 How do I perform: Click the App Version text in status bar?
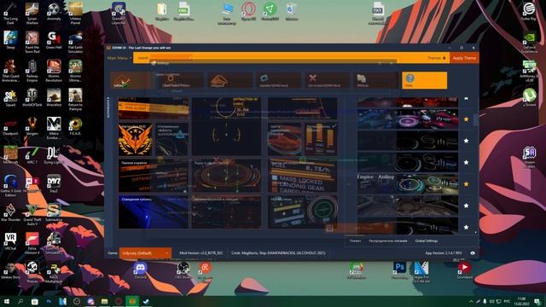coord(444,253)
